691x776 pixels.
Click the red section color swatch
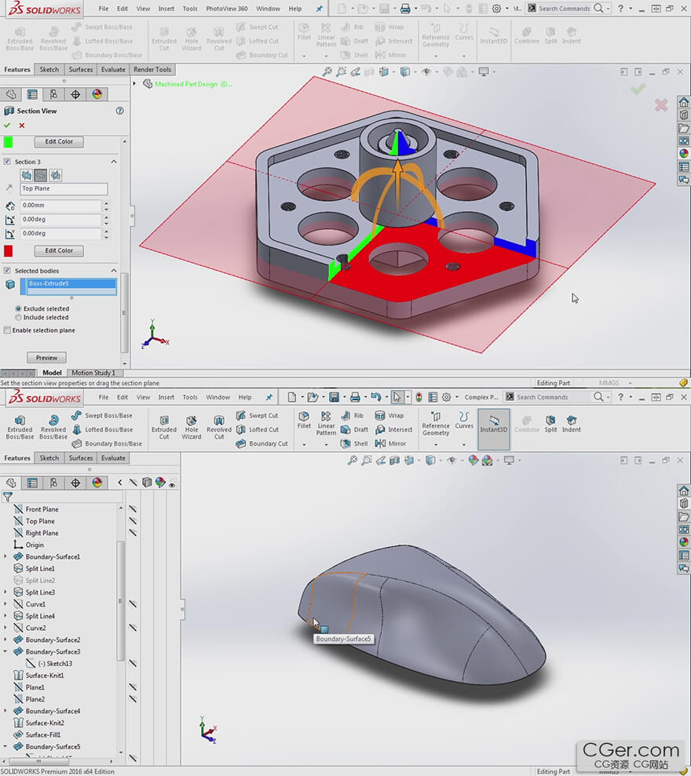click(9, 251)
